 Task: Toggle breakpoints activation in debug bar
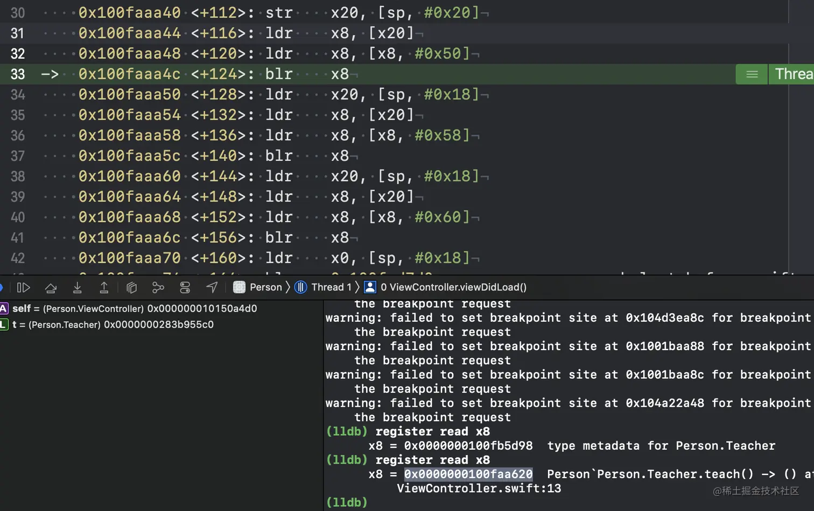pyautogui.click(x=2, y=288)
